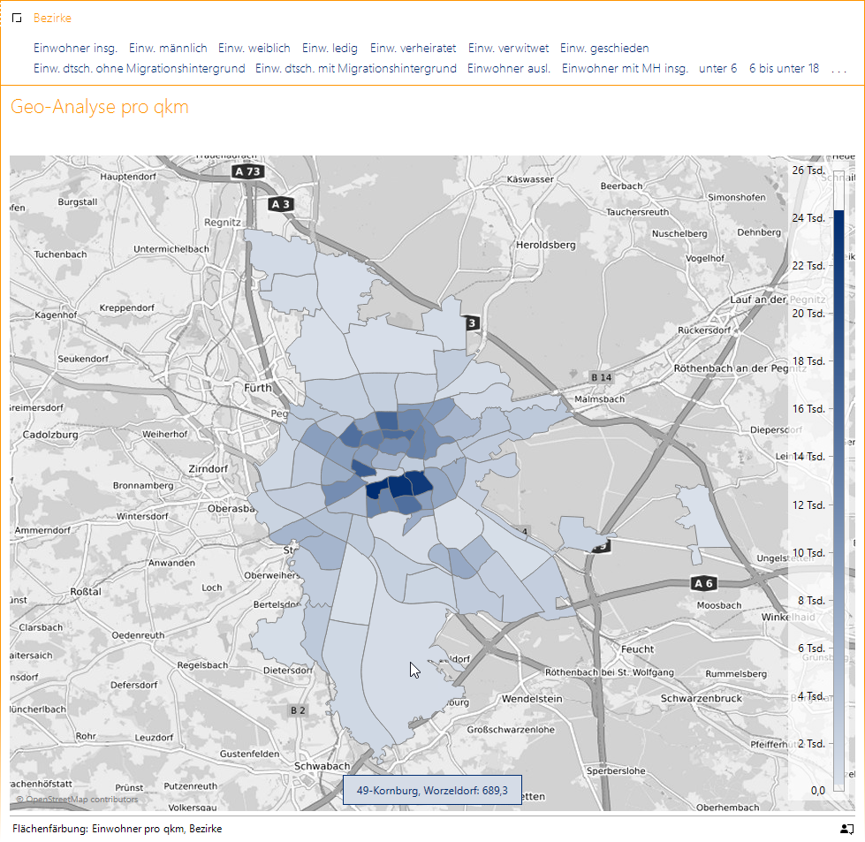Select the 'unter 6' age group
Screen dimensions: 865x842
(717, 69)
